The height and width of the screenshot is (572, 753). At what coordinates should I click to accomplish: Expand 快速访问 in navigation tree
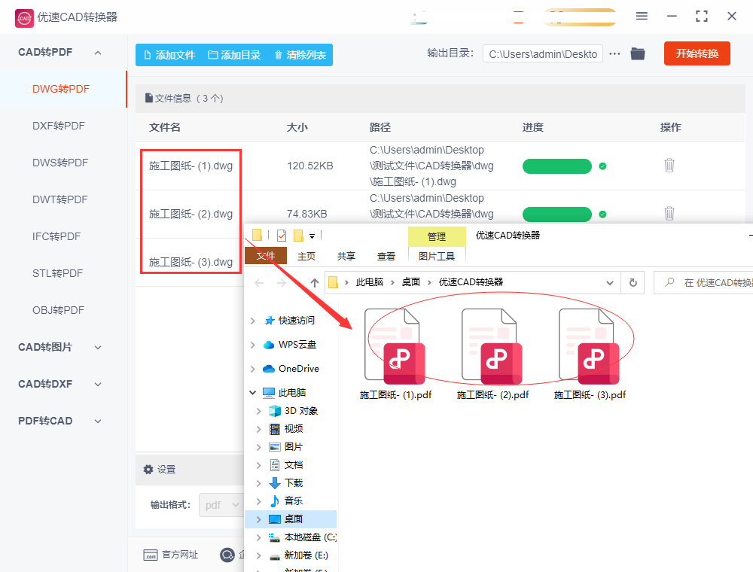(x=252, y=321)
